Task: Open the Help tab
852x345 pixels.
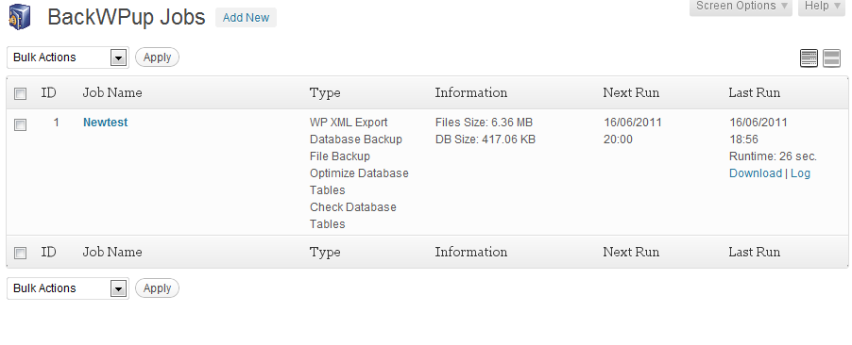Action: 822,6
